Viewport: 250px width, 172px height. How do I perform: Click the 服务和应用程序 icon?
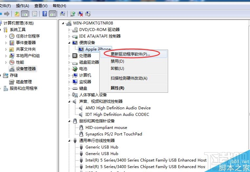[6, 88]
